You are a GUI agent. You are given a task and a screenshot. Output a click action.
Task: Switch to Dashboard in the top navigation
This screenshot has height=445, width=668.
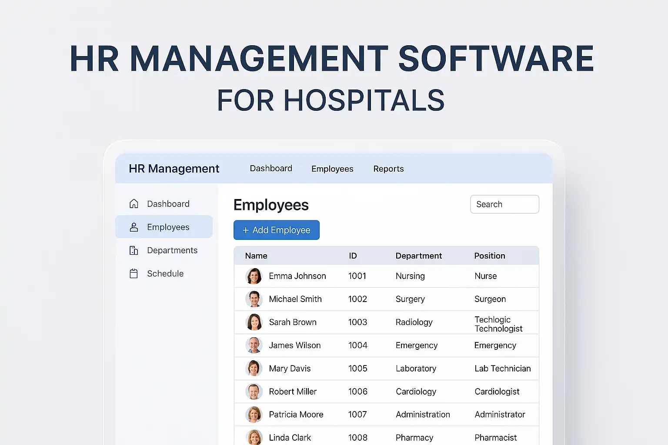point(271,168)
